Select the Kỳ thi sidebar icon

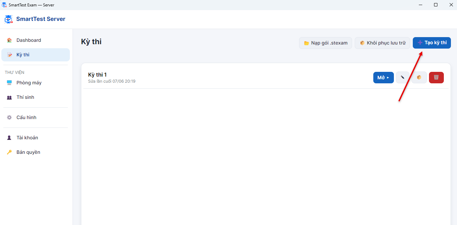point(9,55)
